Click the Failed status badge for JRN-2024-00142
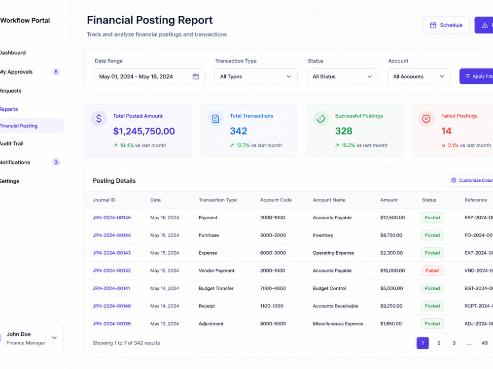 tap(432, 270)
